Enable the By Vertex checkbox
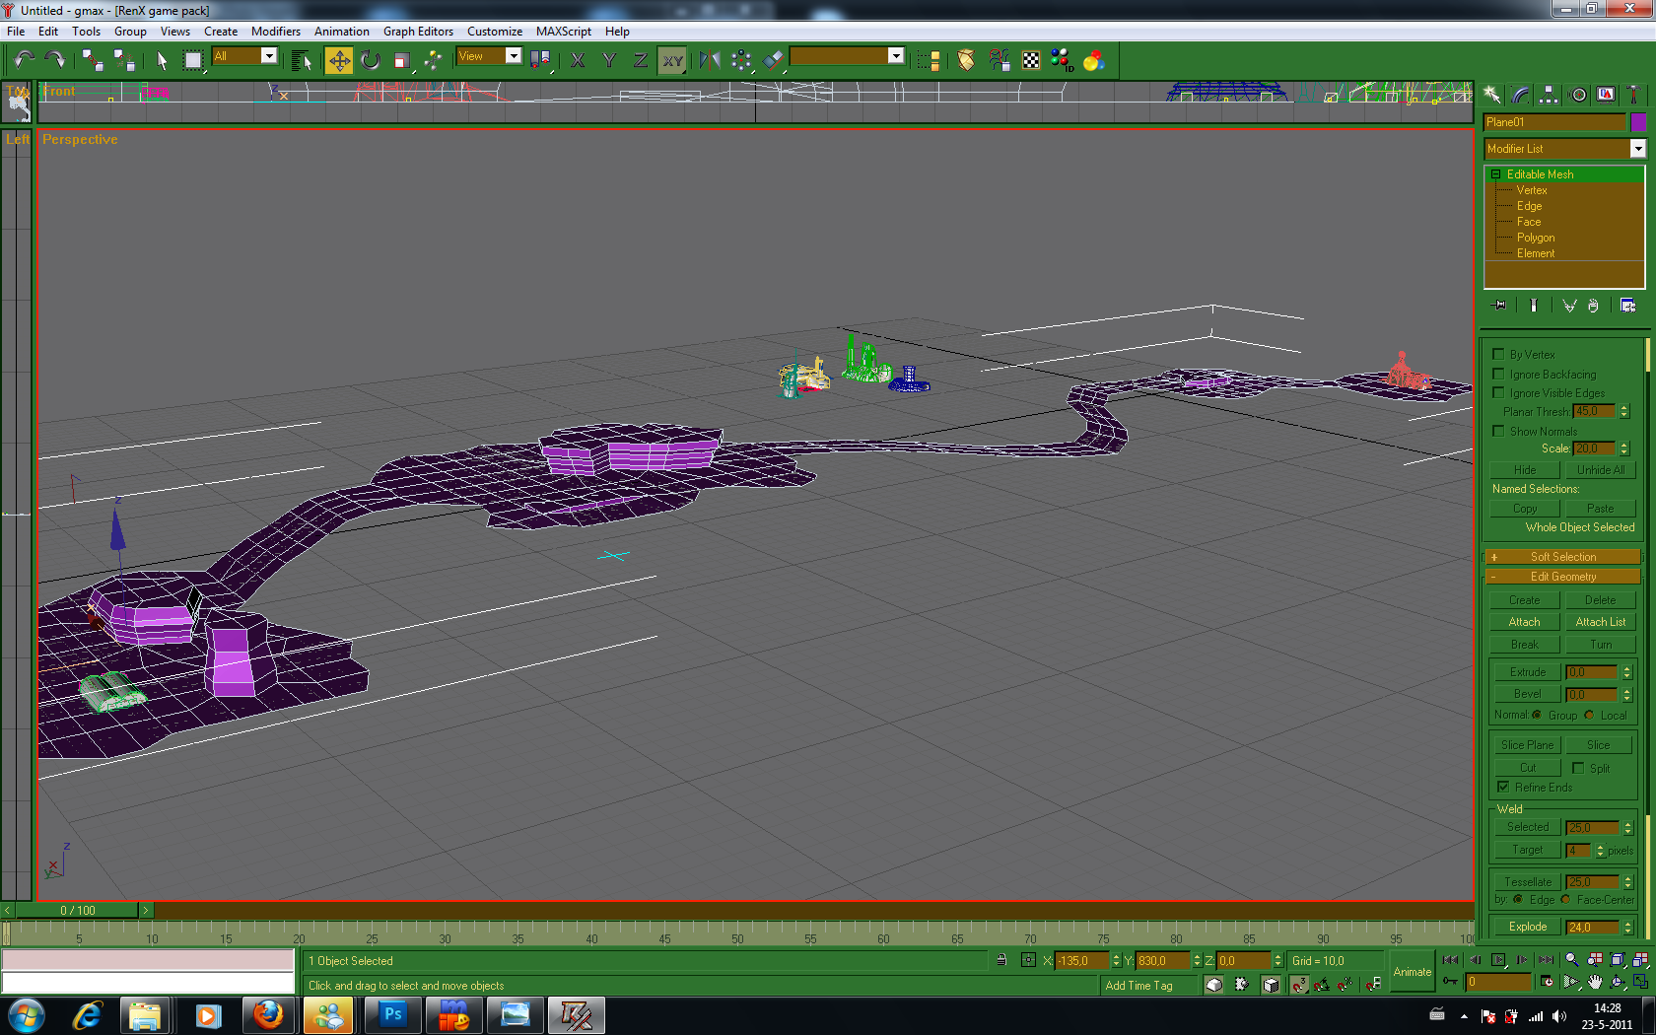This screenshot has width=1656, height=1035. 1498,354
